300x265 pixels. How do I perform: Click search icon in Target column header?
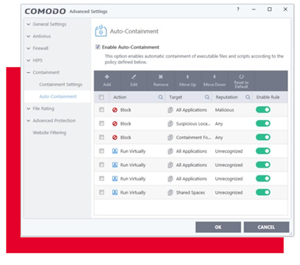[x=207, y=97]
